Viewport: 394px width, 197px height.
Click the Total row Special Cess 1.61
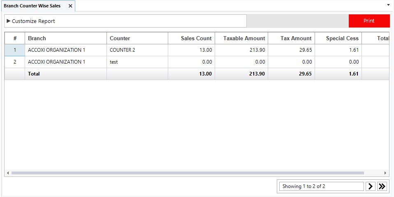point(338,74)
